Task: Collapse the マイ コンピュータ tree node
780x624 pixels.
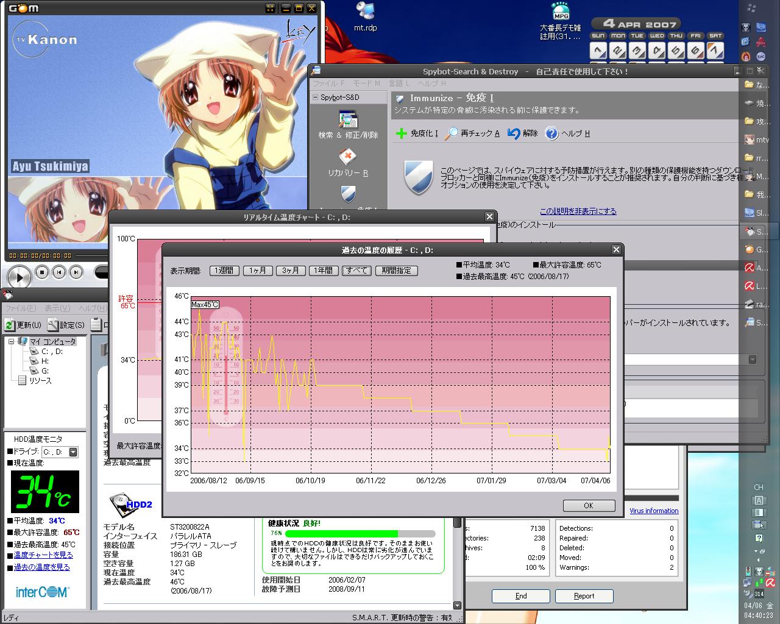Action: tap(11, 342)
